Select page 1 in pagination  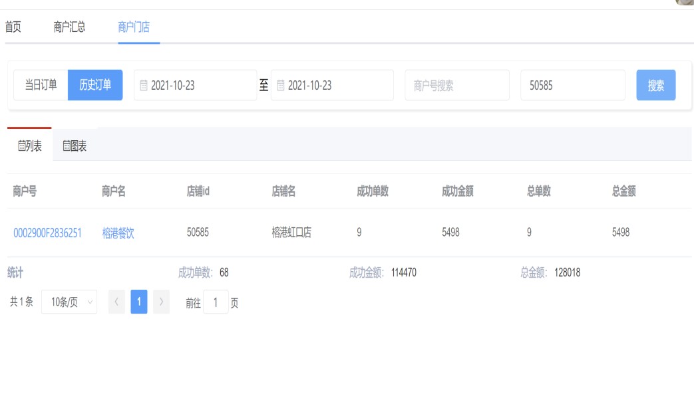(x=139, y=302)
